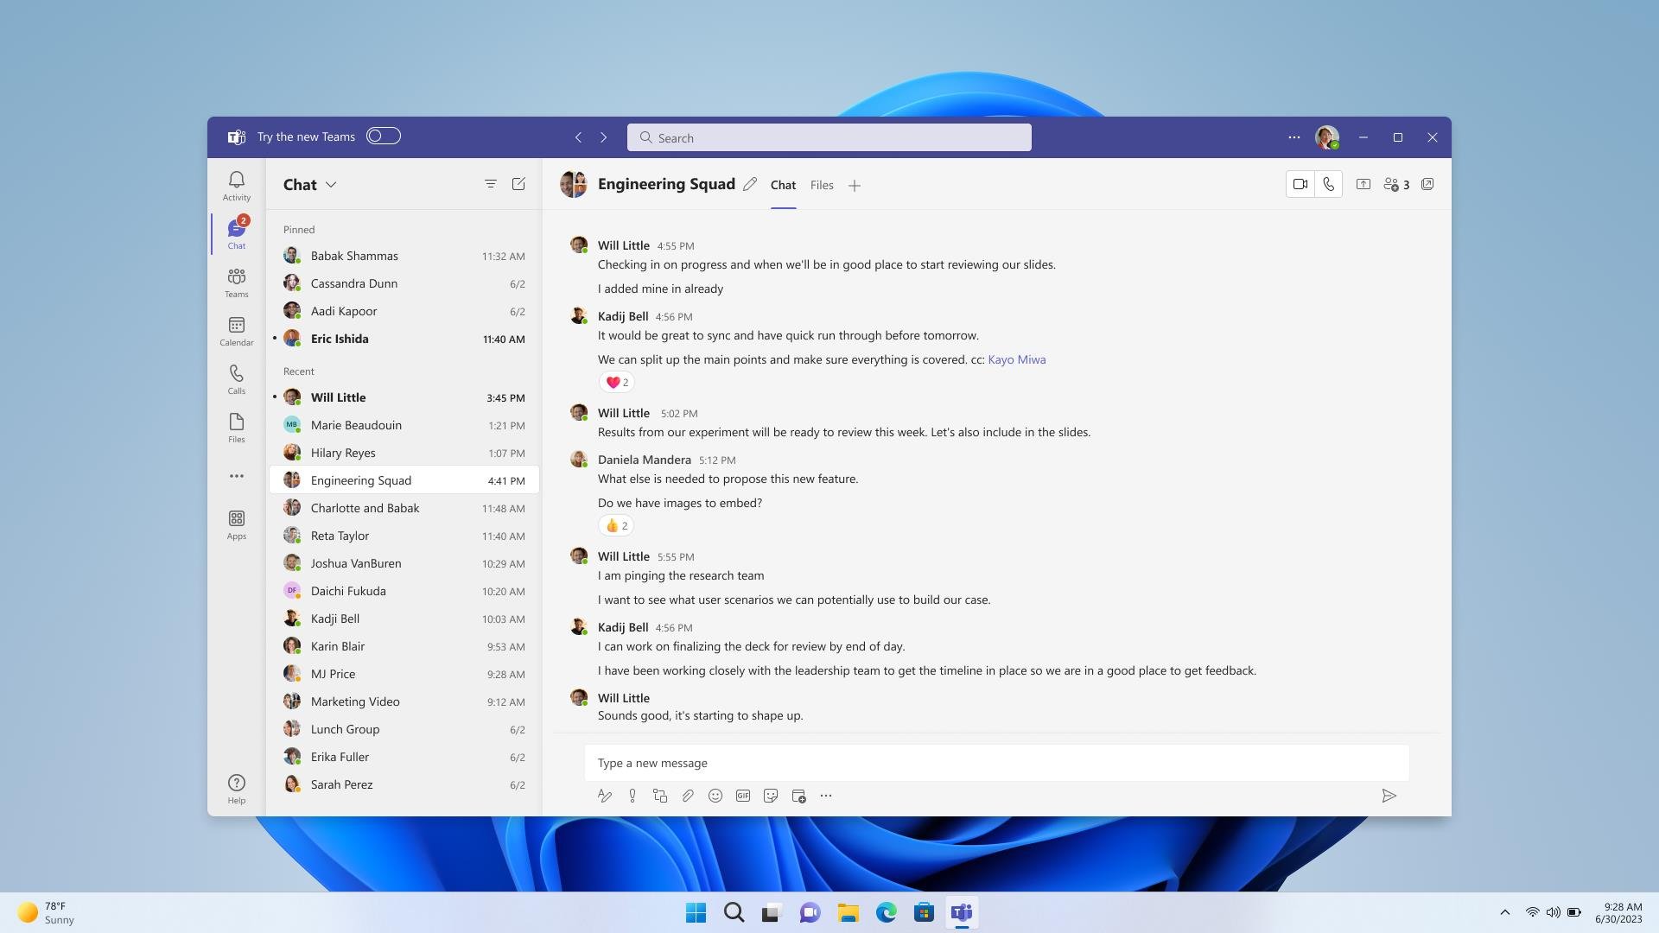
Task: Open chat with Hilary Reyes
Action: point(404,453)
